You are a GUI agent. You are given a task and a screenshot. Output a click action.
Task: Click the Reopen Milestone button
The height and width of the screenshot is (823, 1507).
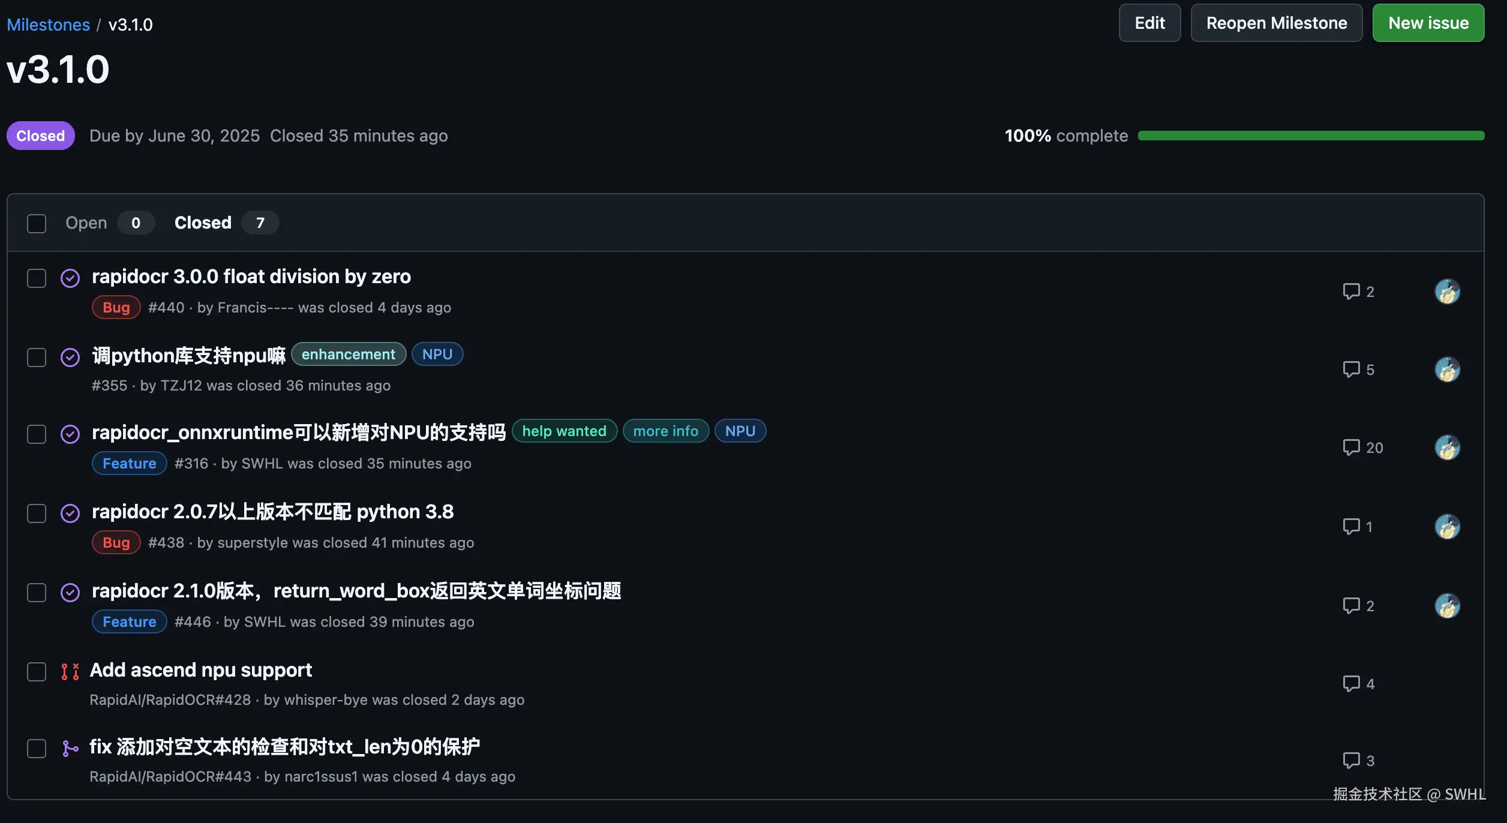[1276, 23]
